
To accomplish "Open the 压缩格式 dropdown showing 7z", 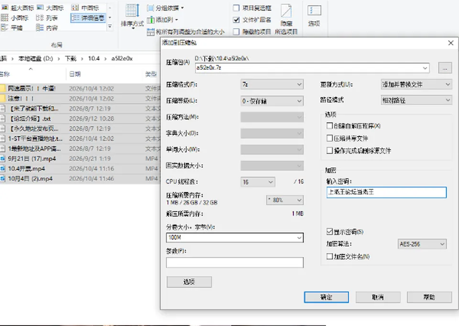I will (x=272, y=85).
